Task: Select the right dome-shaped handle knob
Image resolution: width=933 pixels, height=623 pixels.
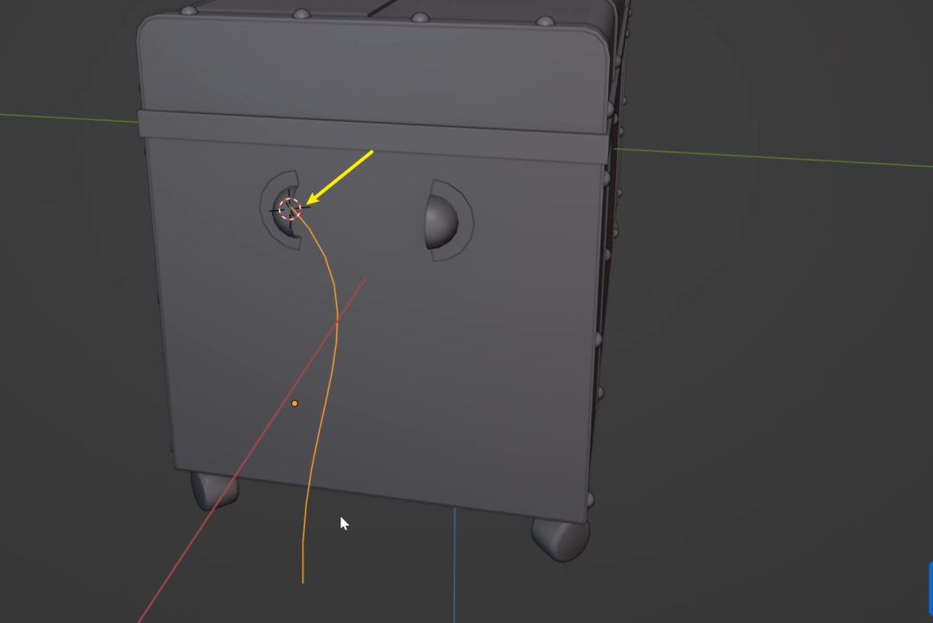Action: click(441, 222)
